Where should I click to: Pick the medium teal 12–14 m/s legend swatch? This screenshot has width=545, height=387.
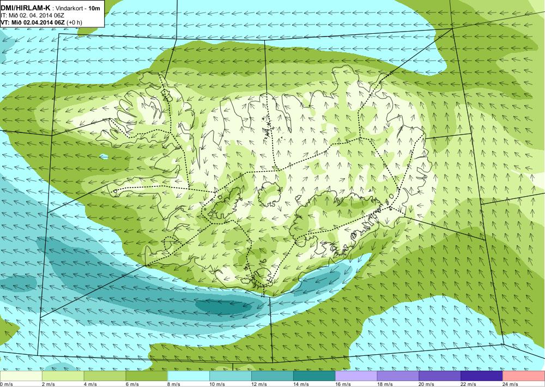(272, 376)
